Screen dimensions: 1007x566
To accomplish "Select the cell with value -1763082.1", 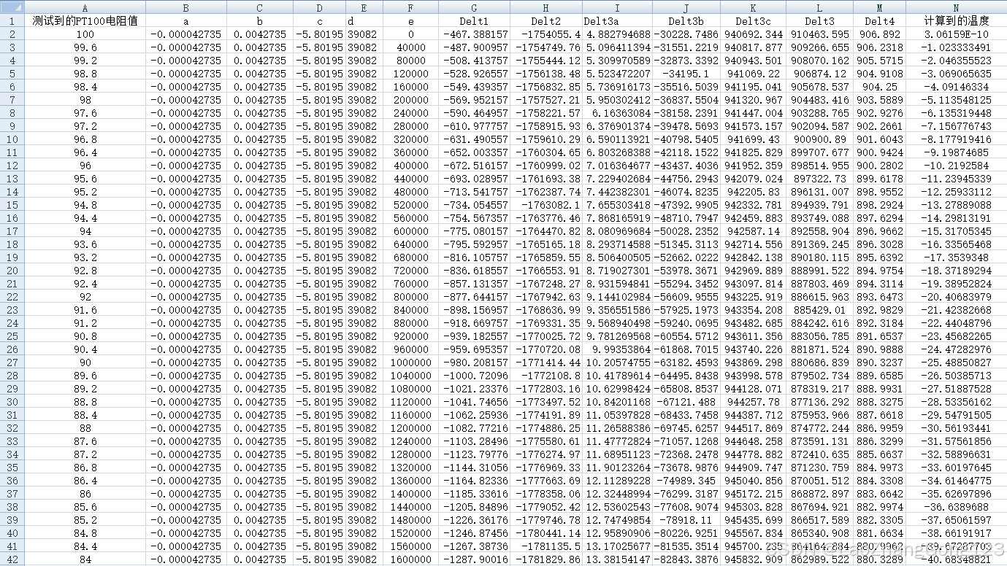I will click(x=546, y=205).
